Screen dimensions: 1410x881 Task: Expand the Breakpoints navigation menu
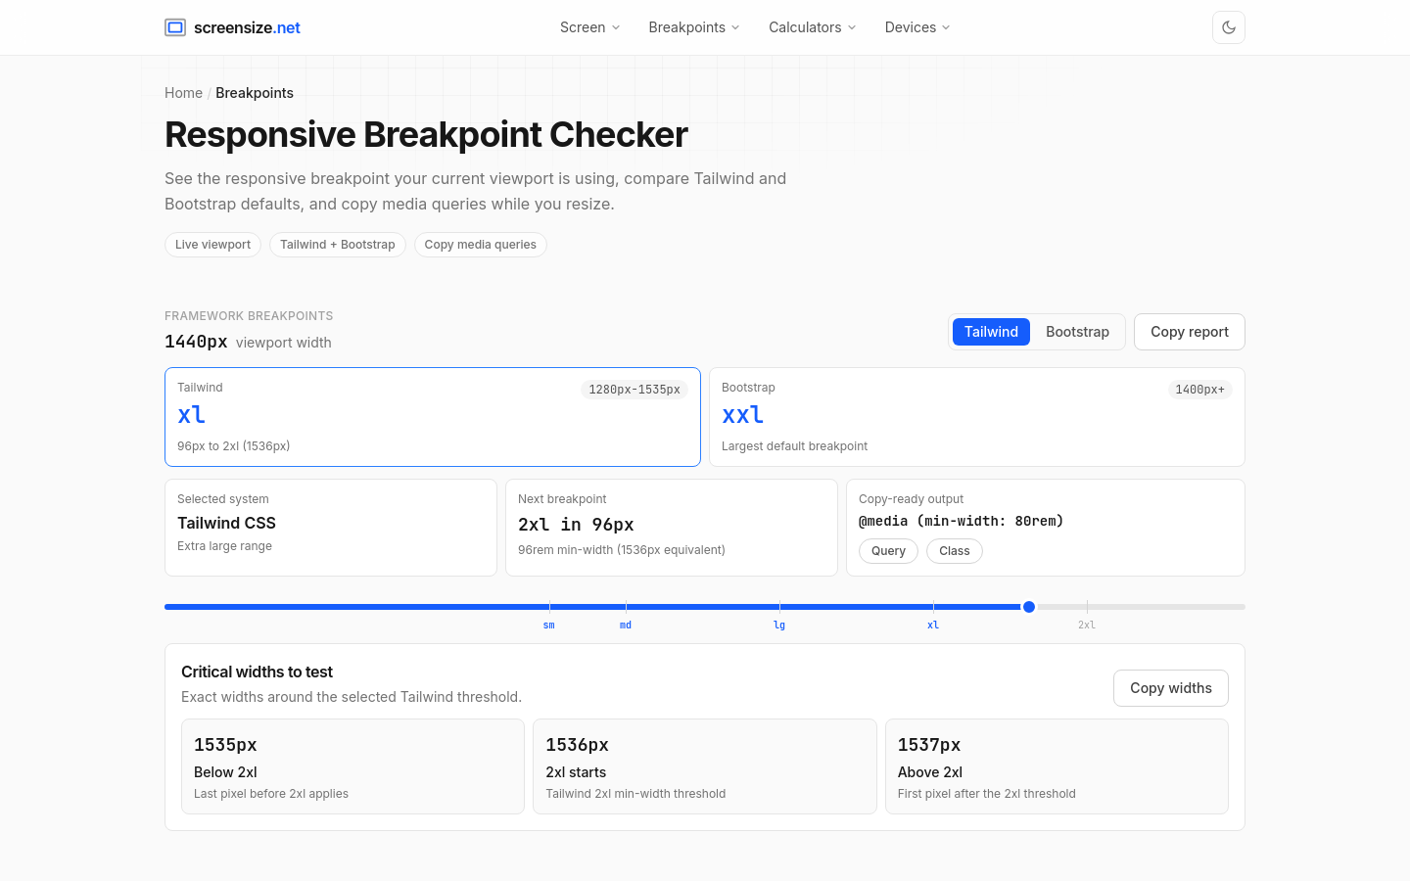pos(694,27)
